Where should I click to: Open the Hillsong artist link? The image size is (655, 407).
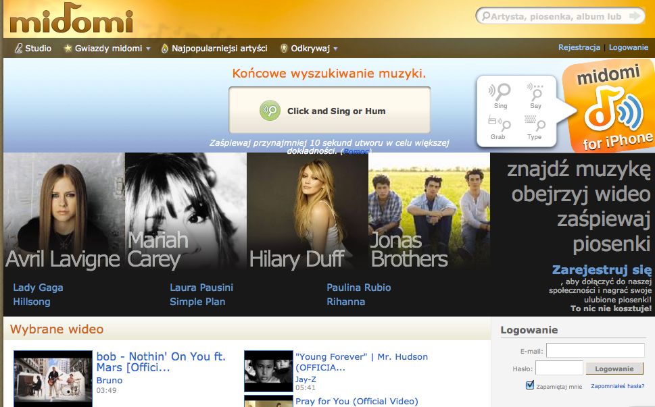[x=32, y=302]
